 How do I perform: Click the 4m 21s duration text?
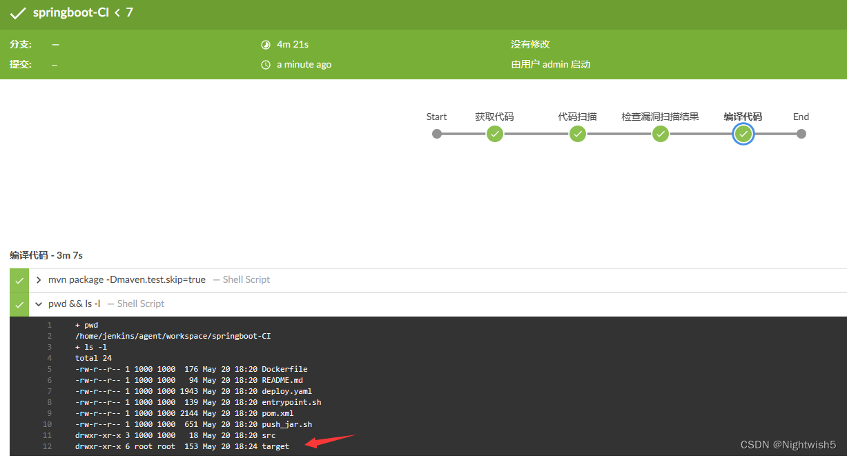click(293, 44)
